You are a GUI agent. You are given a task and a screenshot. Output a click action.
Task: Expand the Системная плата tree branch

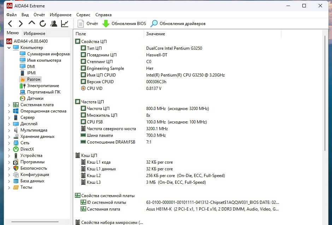(9, 105)
